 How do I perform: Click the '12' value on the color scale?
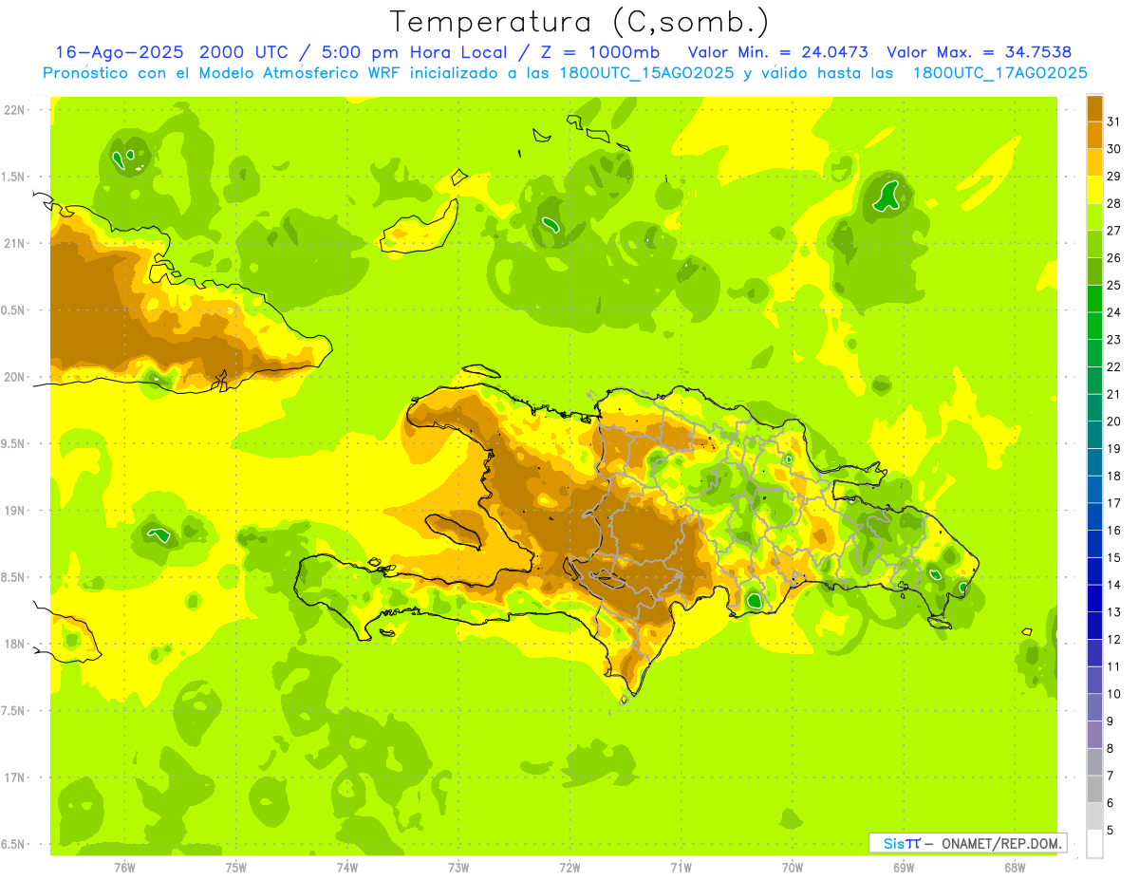(x=1114, y=639)
